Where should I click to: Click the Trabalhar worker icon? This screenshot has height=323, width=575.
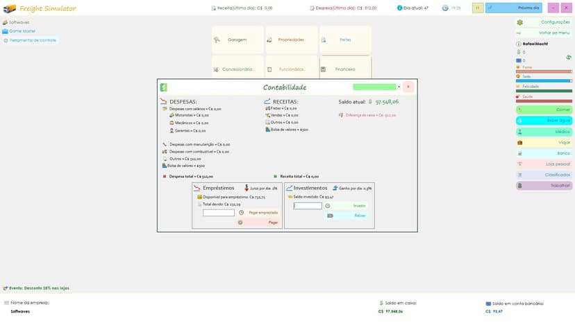[x=519, y=186]
